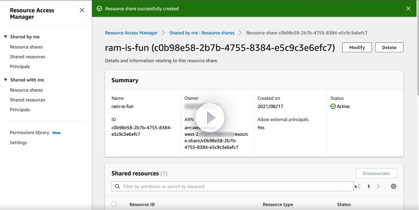Close the Resource Access Manager sidebar panel
The image size is (419, 210).
click(82, 10)
